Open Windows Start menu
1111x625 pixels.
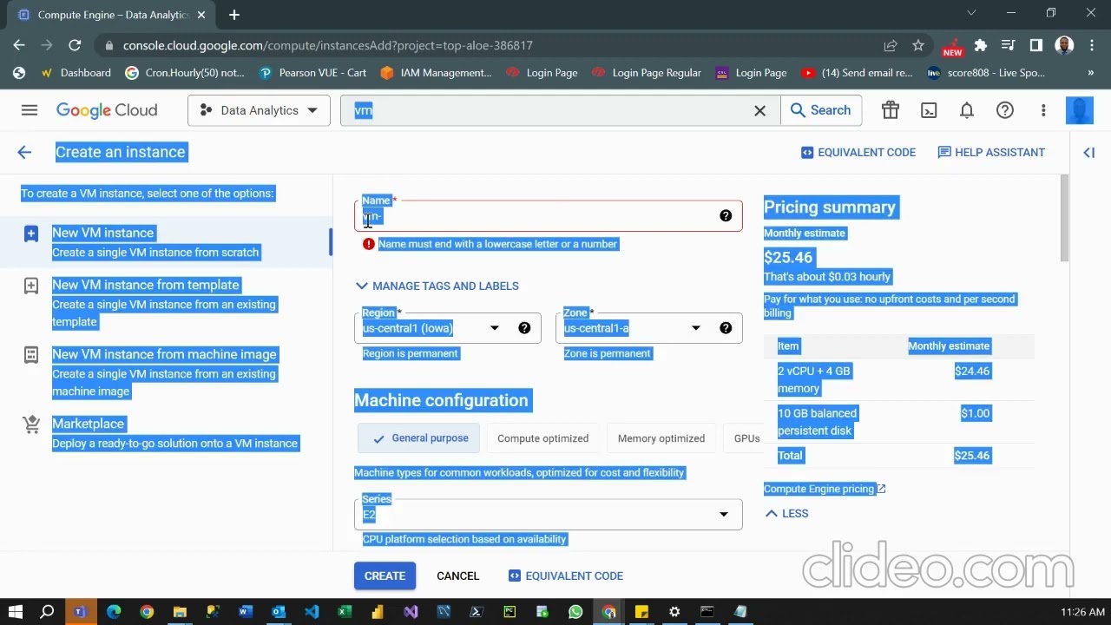click(15, 612)
